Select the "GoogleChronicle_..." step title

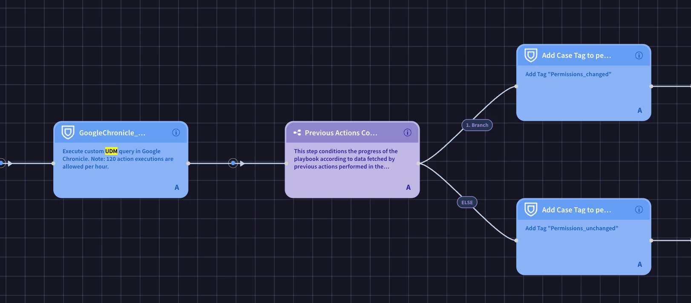[112, 133]
